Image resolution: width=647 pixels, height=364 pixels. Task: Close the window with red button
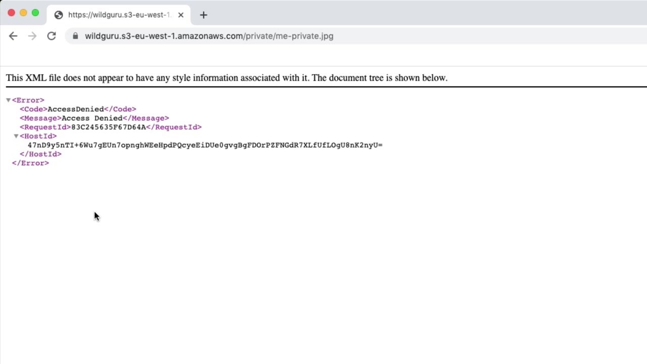pyautogui.click(x=11, y=13)
